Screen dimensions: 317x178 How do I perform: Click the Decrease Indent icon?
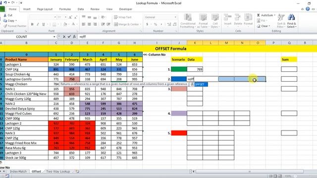point(103,24)
